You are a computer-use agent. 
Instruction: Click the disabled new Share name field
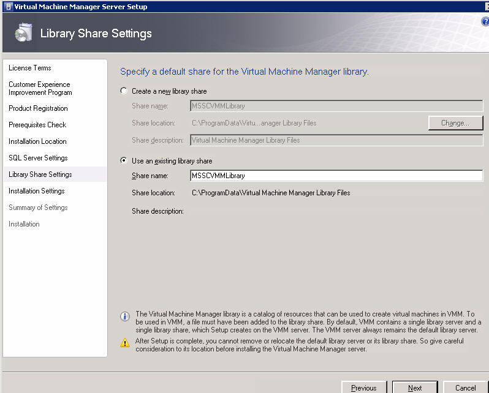[x=336, y=106]
